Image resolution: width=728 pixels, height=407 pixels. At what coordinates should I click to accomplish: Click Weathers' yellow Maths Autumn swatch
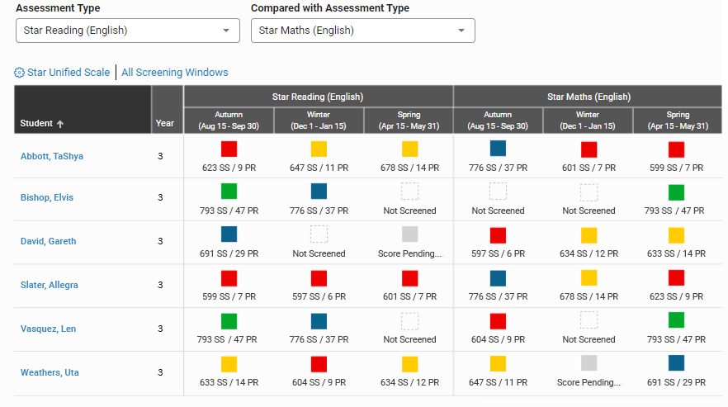click(x=499, y=364)
